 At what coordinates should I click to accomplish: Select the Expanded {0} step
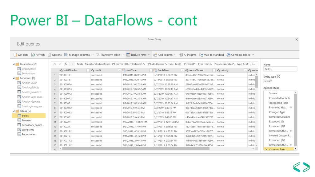tap(276, 122)
